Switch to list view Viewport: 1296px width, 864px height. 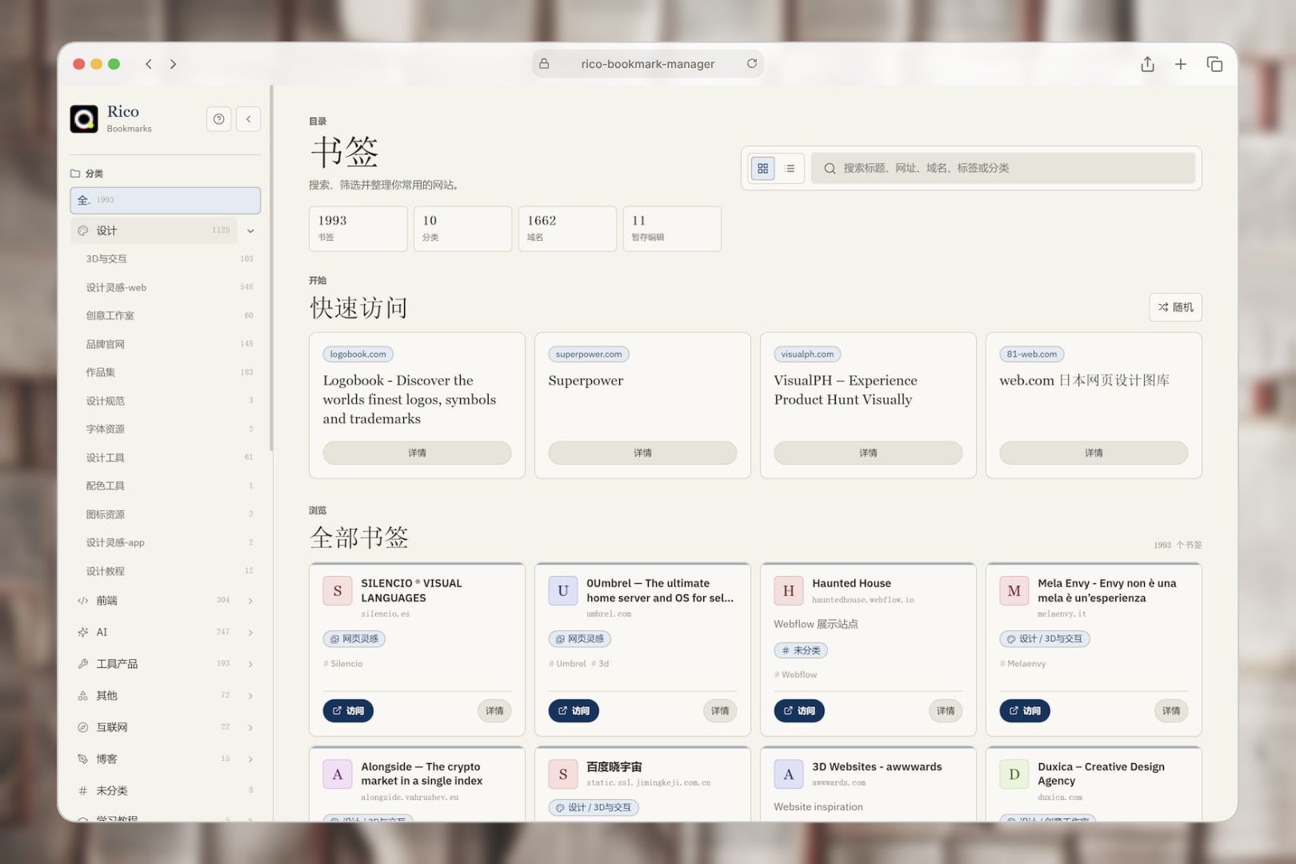tap(790, 168)
